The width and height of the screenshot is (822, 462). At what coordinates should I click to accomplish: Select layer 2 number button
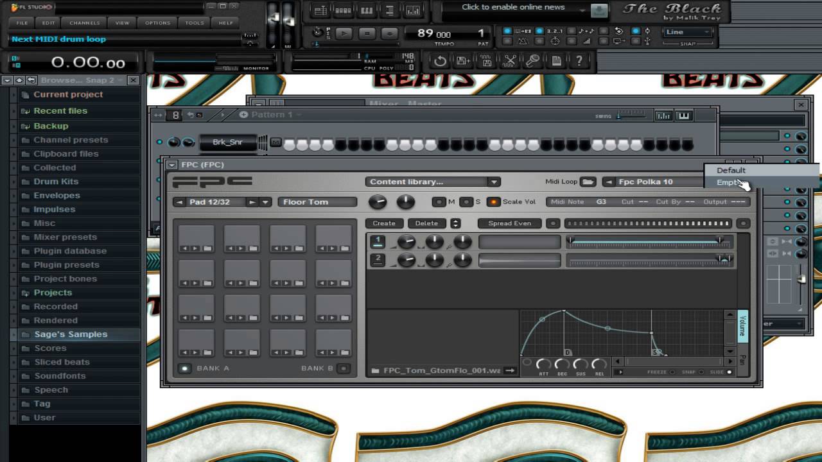tap(378, 260)
